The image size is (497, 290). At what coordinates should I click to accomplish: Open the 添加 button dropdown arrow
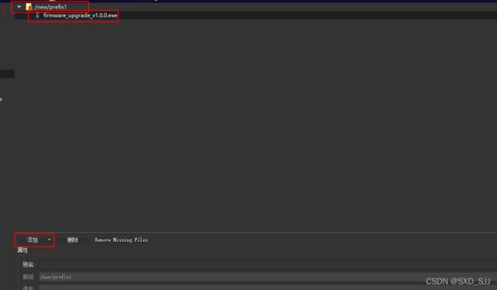tap(49, 239)
